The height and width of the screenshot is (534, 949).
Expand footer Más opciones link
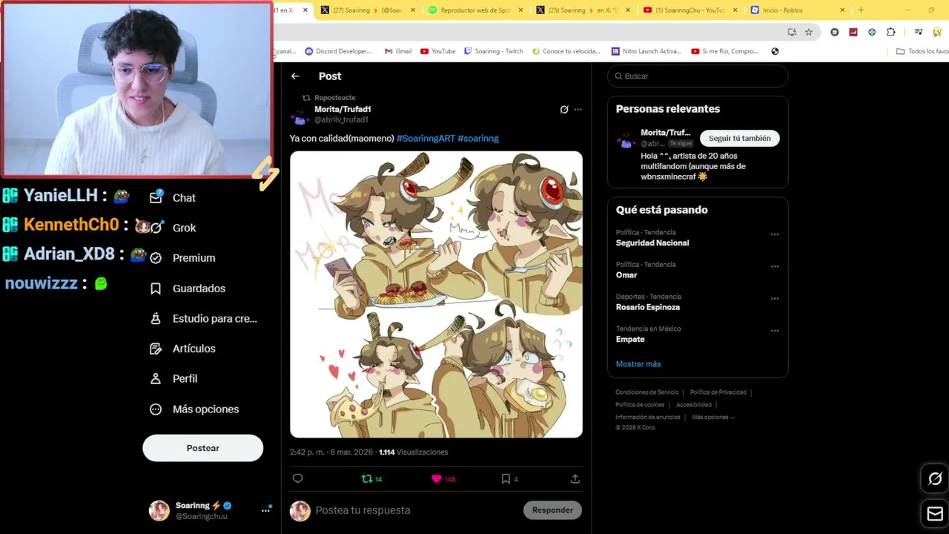[713, 417]
